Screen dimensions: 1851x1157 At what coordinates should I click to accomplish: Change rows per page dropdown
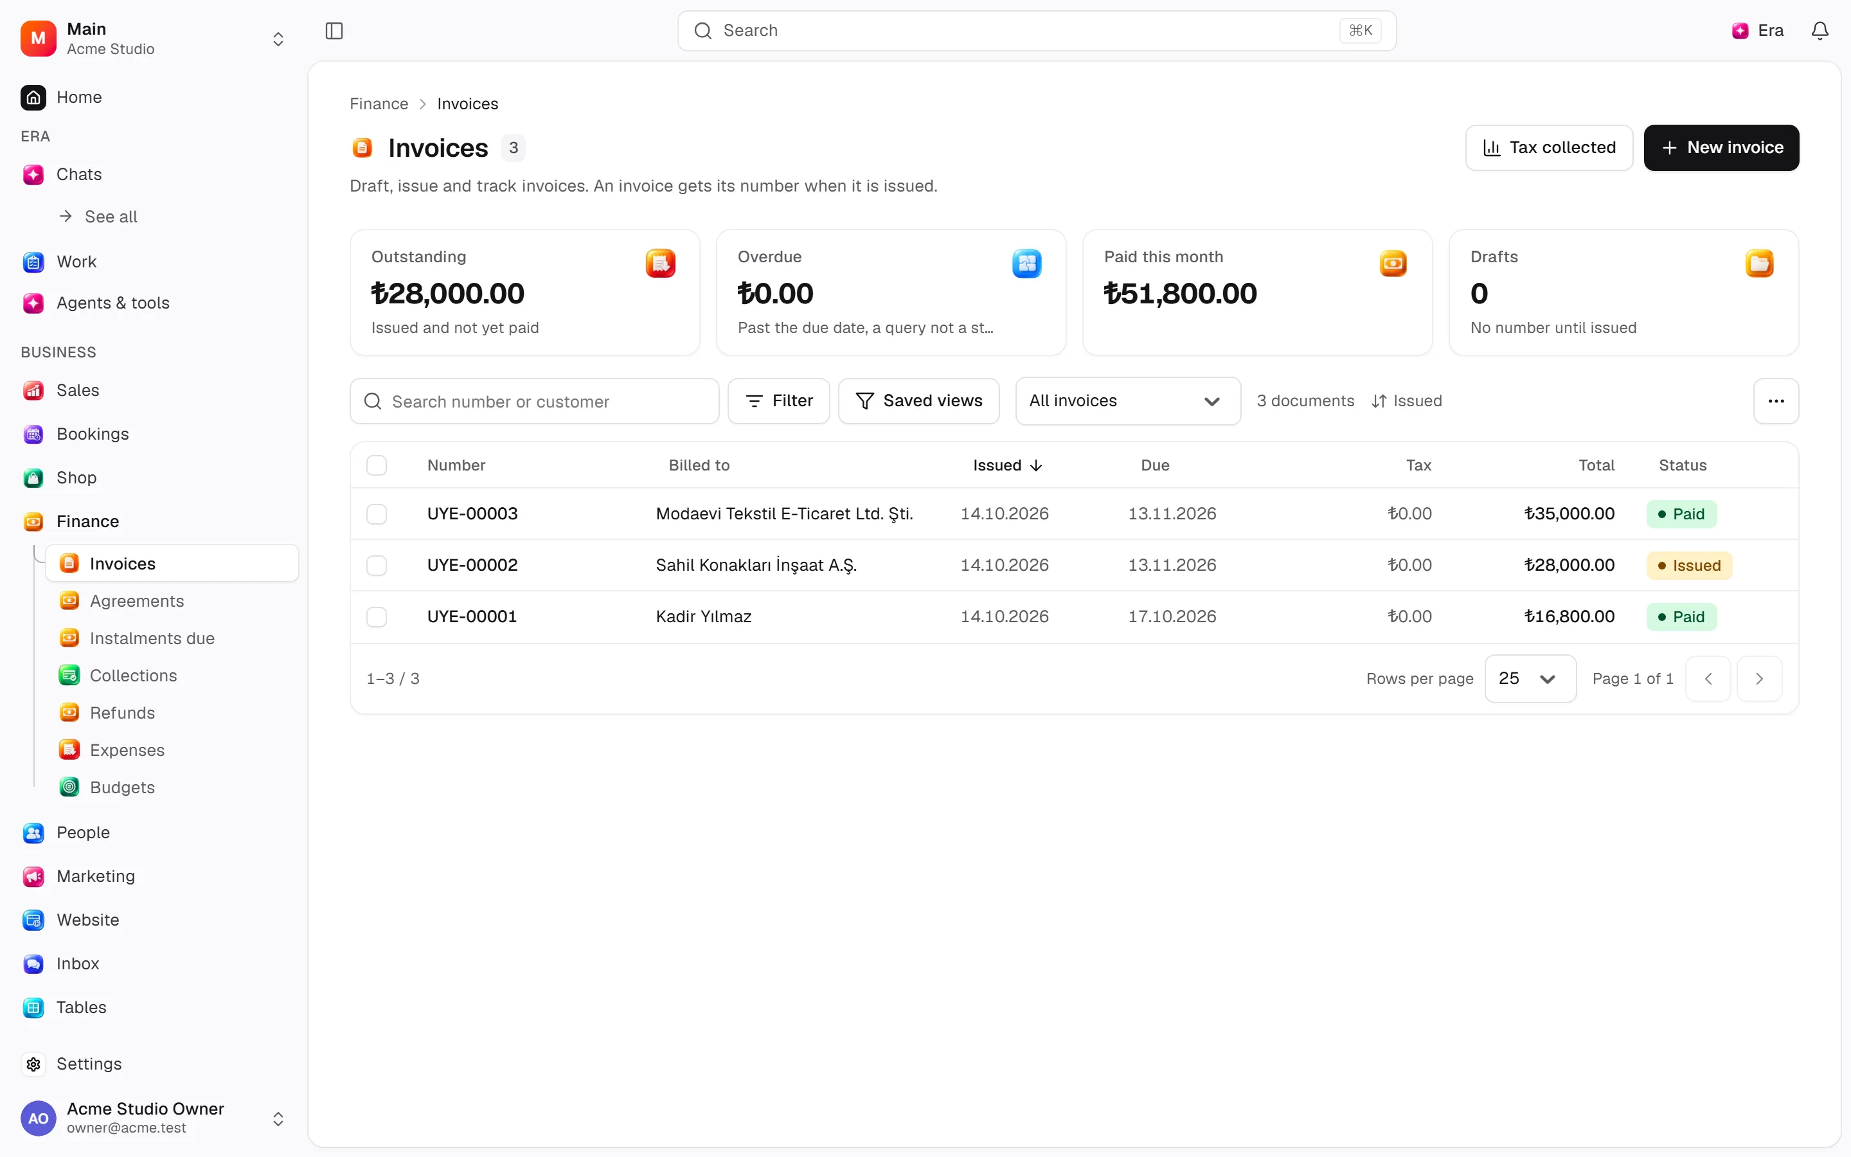point(1530,679)
